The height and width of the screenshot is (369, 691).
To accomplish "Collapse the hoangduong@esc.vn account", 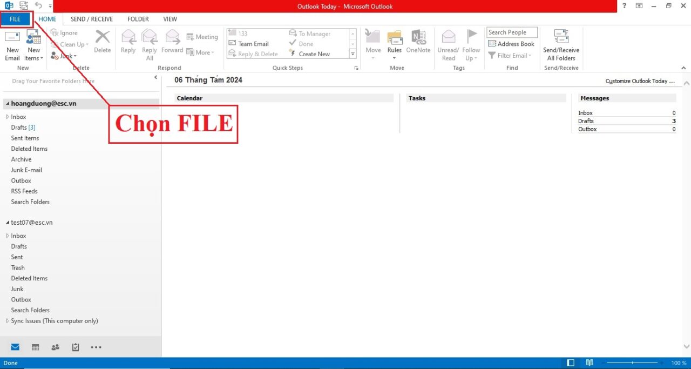I will (8, 104).
